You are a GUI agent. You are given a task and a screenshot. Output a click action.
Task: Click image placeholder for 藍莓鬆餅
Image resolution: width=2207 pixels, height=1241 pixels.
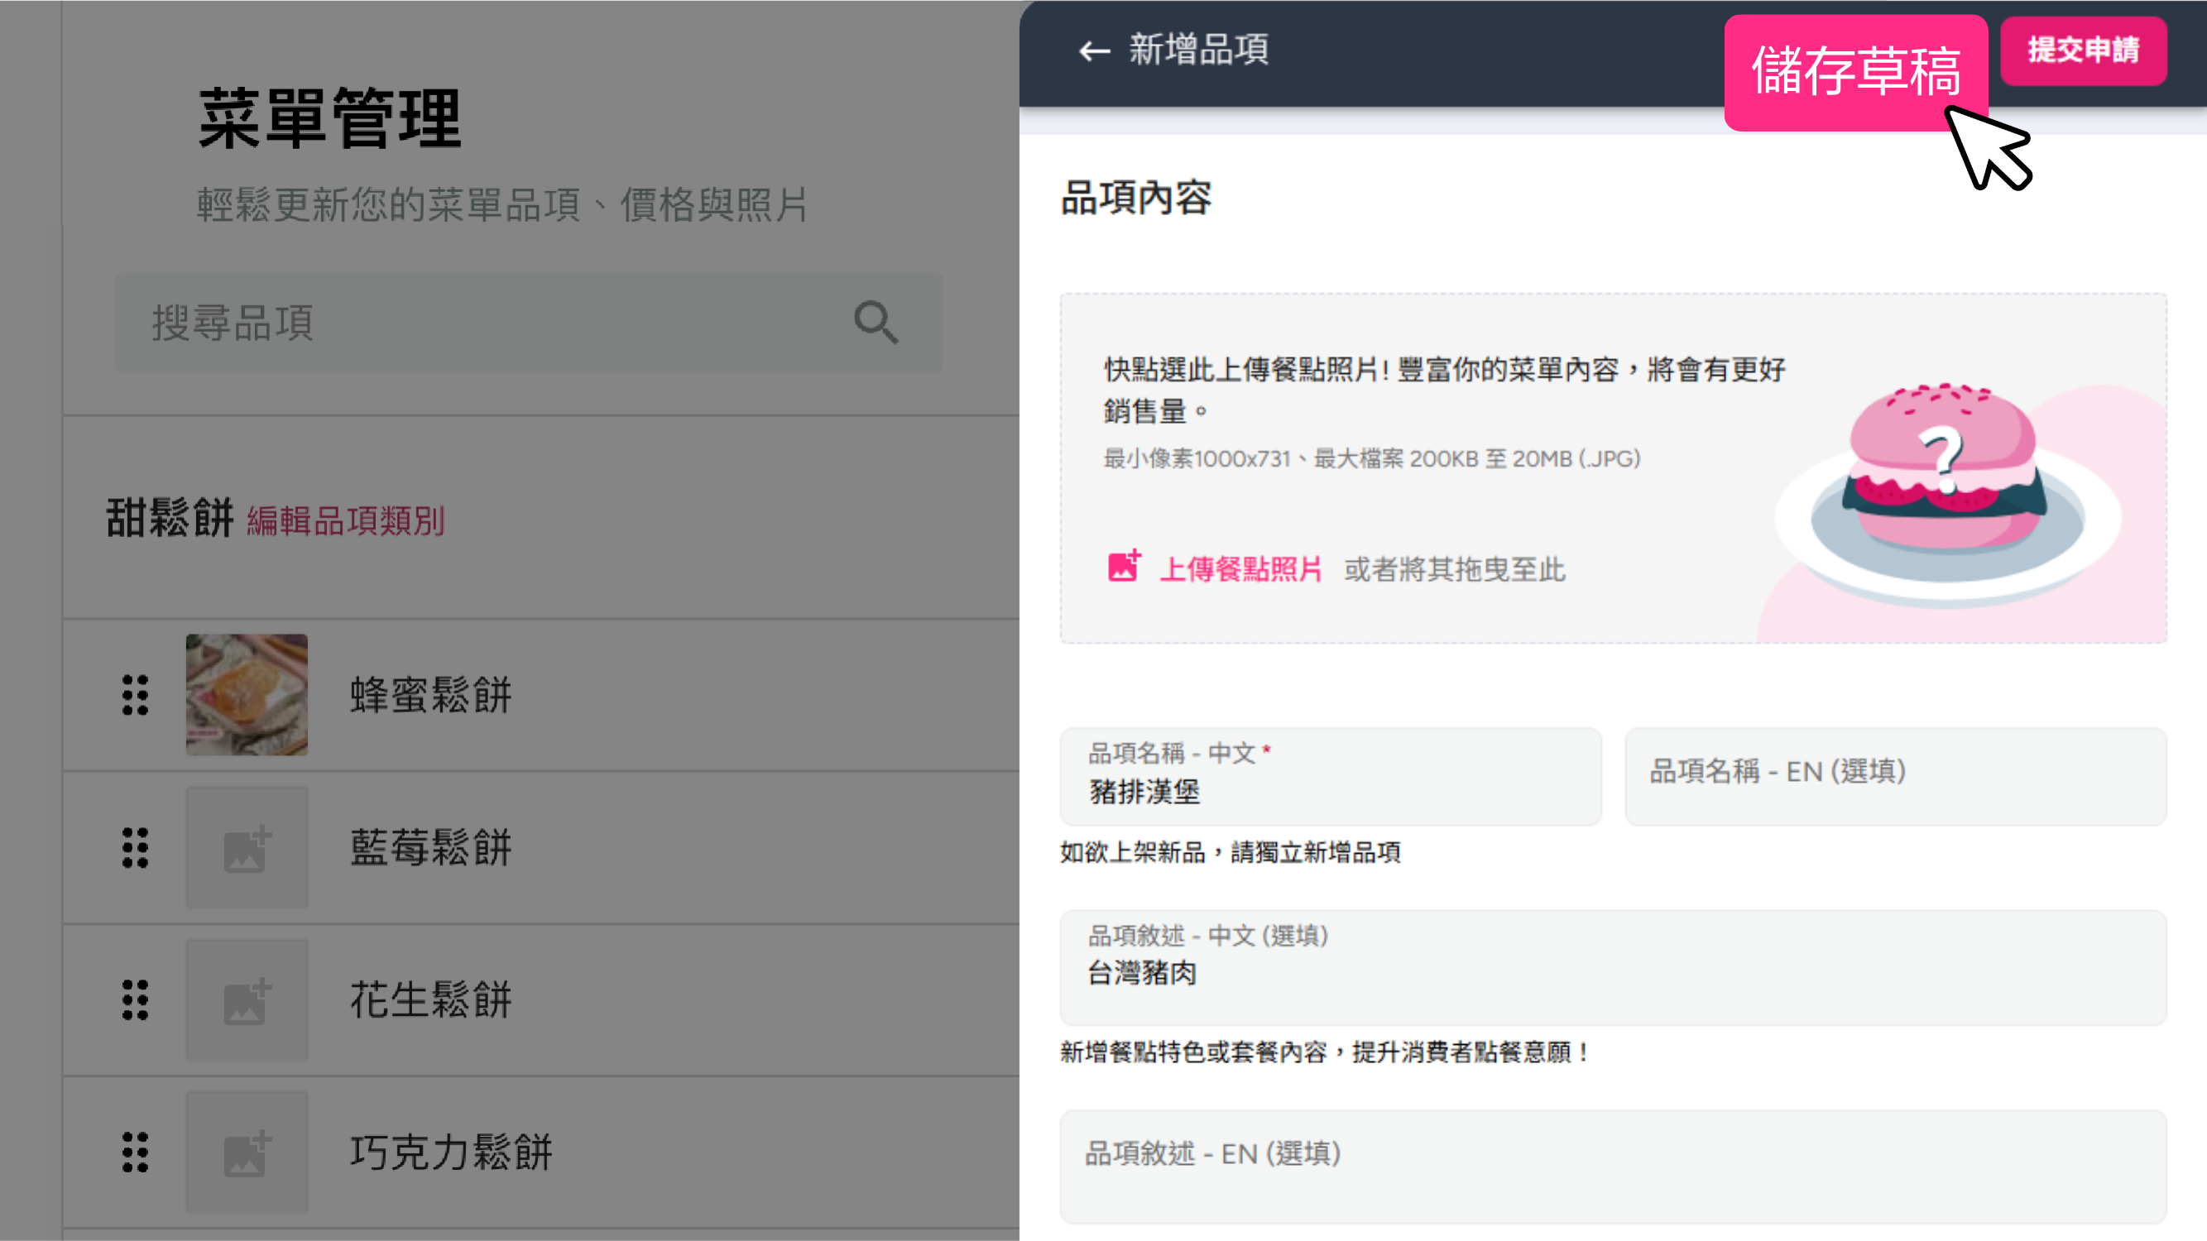pos(247,847)
